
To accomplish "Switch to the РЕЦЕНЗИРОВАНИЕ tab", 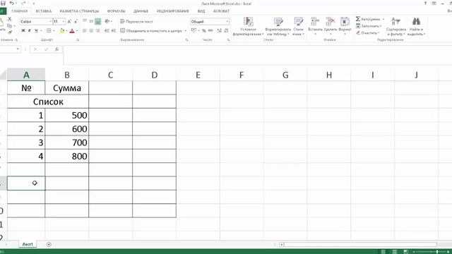I will (x=172, y=11).
